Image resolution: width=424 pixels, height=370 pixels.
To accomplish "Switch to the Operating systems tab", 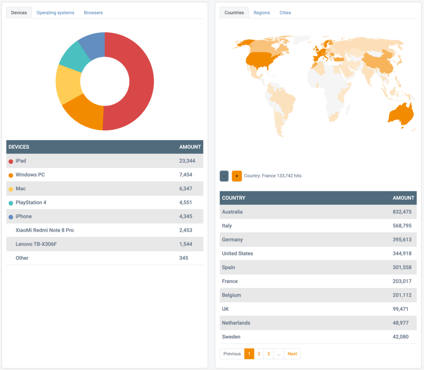I will [55, 12].
